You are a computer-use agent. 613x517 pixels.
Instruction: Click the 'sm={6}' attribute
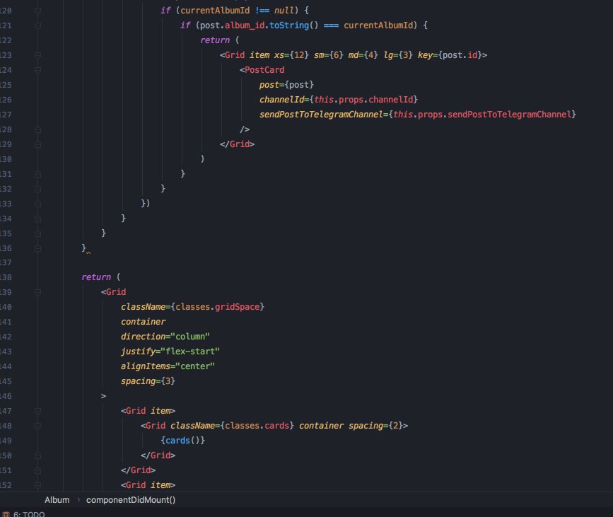[x=328, y=55]
